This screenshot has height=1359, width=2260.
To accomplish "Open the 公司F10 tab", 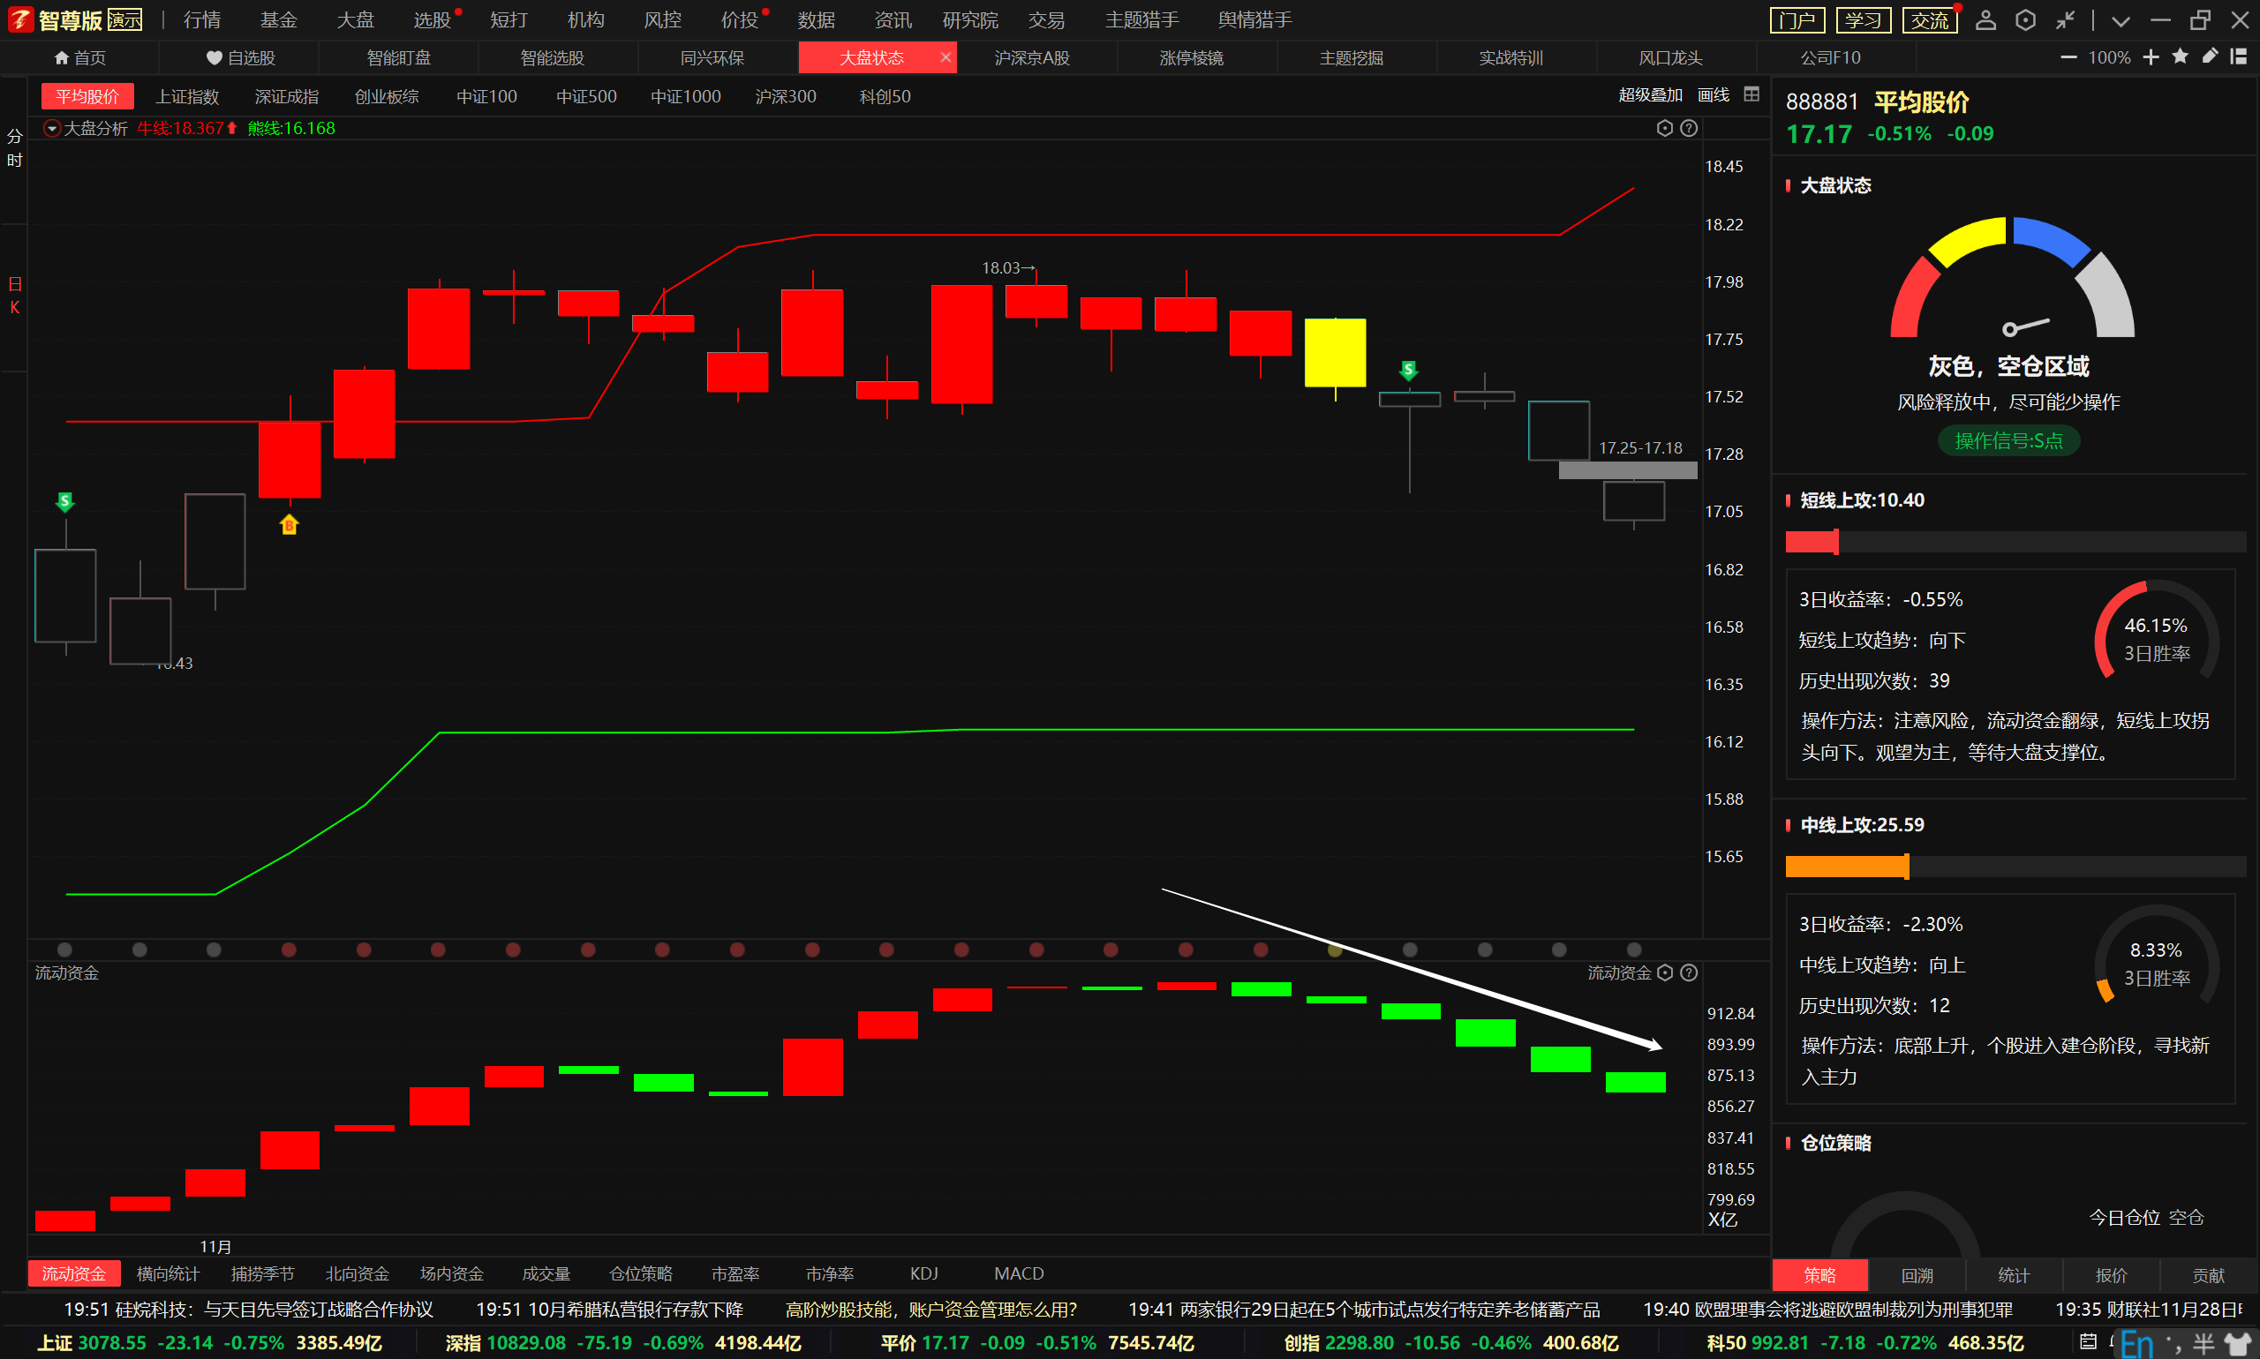I will [1829, 57].
